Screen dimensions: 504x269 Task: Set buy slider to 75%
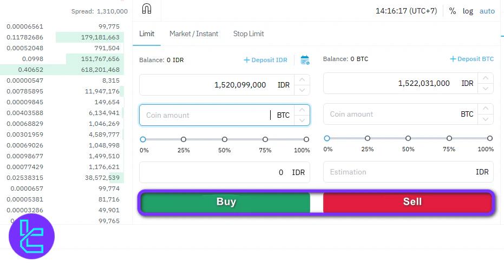pos(265,139)
